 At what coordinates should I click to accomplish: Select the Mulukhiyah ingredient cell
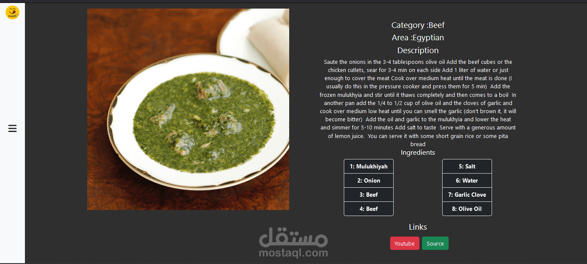coord(369,166)
